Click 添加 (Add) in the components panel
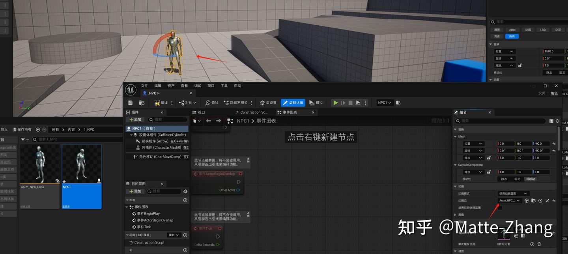568x254 pixels. click(135, 120)
